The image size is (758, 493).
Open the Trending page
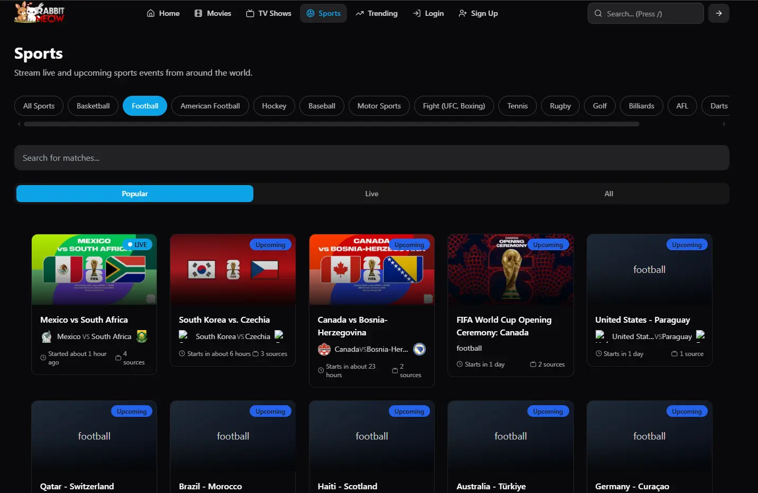point(377,13)
